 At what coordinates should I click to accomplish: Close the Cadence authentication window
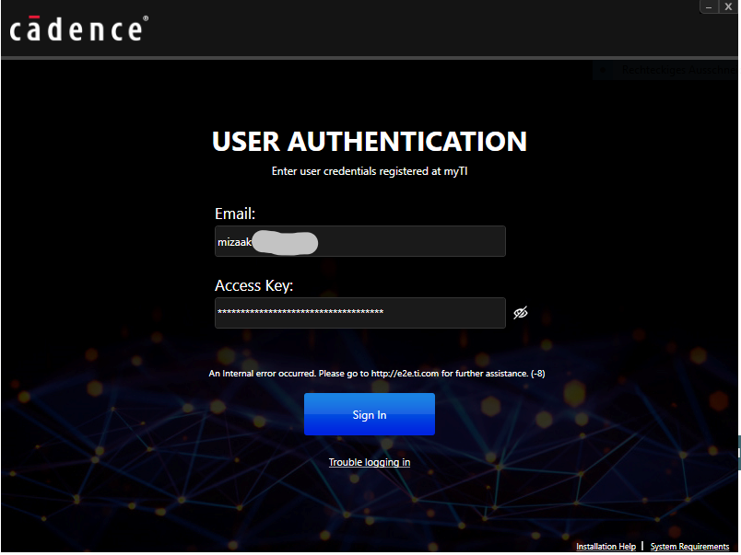(x=728, y=7)
